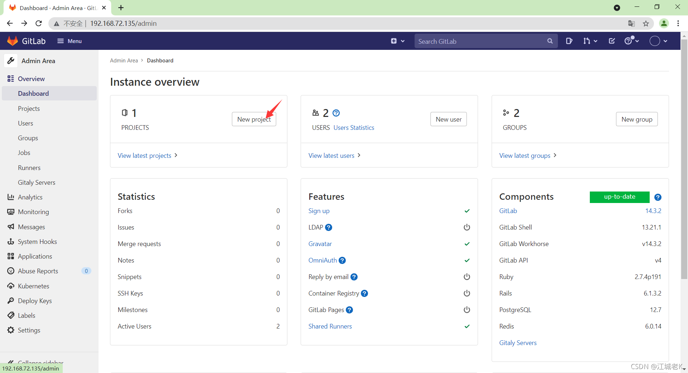Open the hamburger Menu
Screen dimensions: 688x373
coord(70,41)
